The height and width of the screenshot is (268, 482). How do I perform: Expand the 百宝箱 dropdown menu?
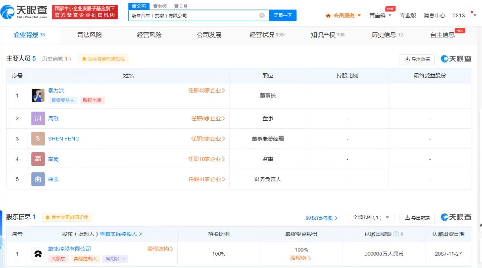point(380,16)
